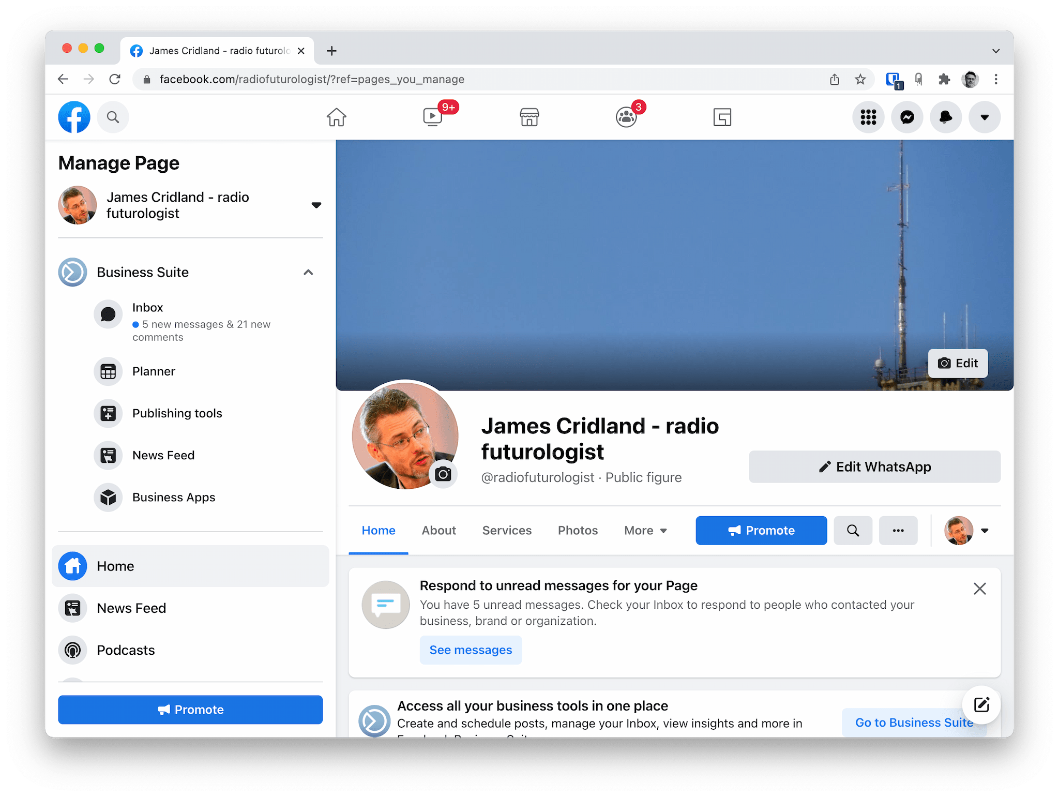Dismiss the unread messages card
Image resolution: width=1059 pixels, height=797 pixels.
click(x=979, y=589)
